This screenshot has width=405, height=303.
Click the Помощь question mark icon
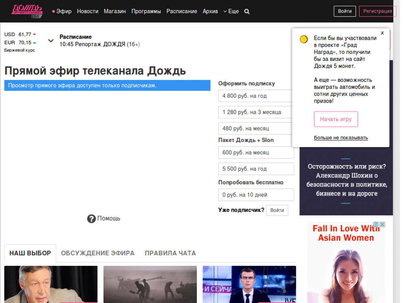point(91,219)
